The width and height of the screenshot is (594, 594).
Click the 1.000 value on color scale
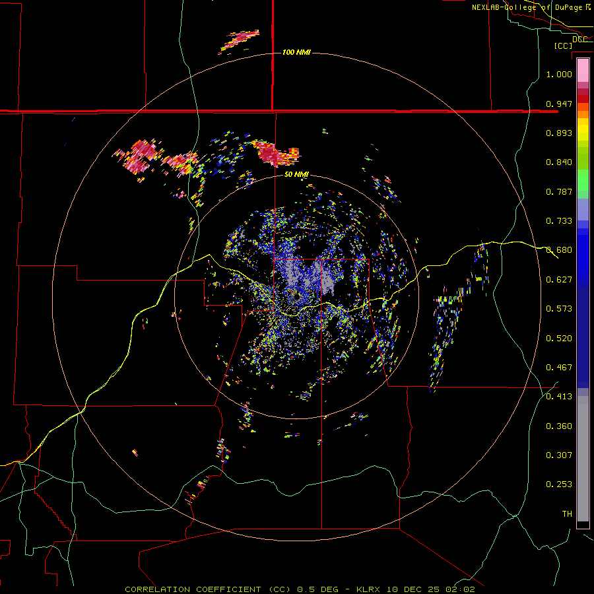coord(559,74)
